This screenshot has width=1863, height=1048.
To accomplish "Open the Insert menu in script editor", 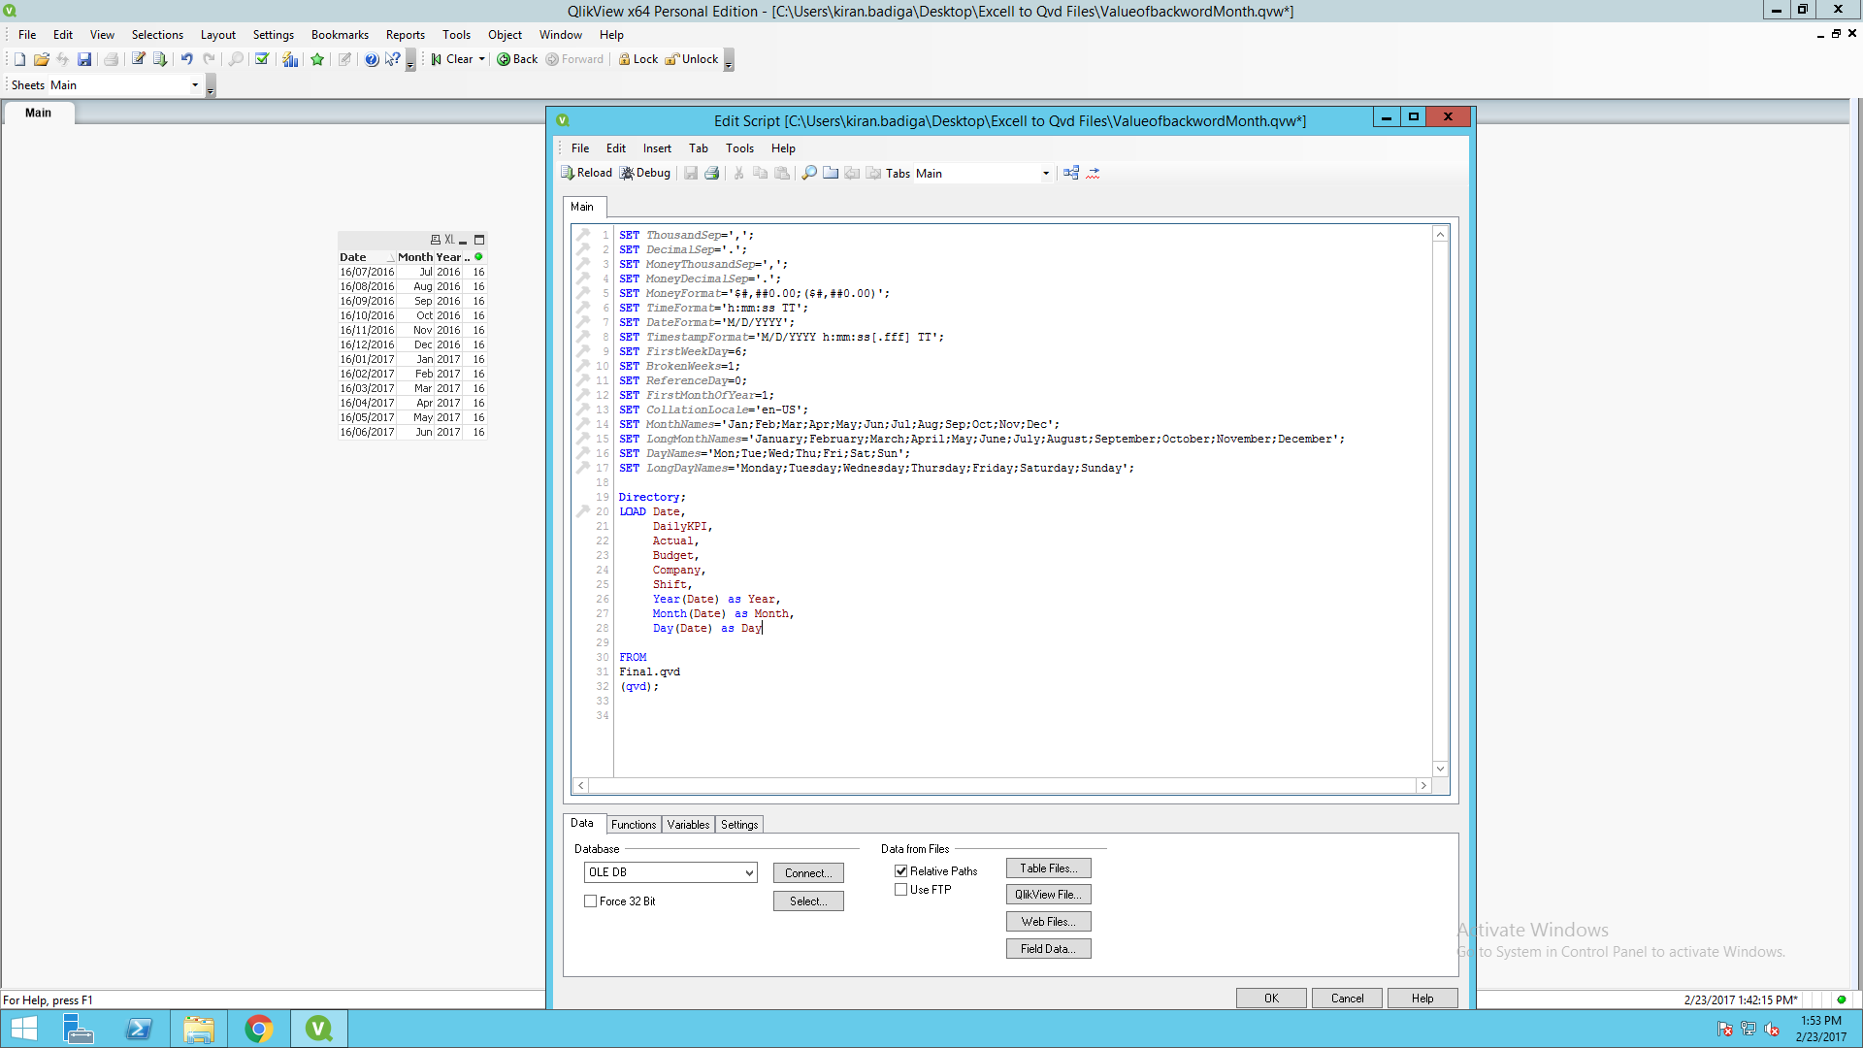I will pos(657,148).
